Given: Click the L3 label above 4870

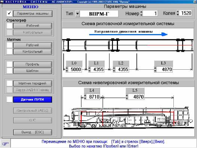Looking at the screenshot, I should 163,63.
